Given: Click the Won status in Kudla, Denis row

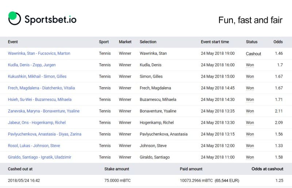Looking at the screenshot, I should tap(250, 65).
